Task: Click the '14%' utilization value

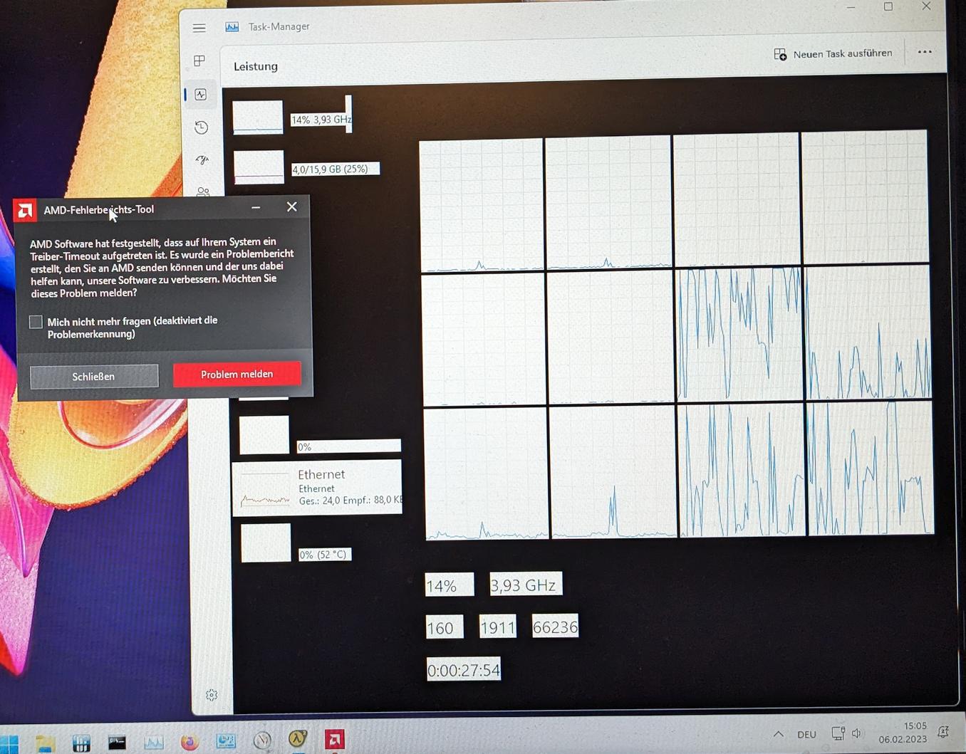Action: pos(449,585)
